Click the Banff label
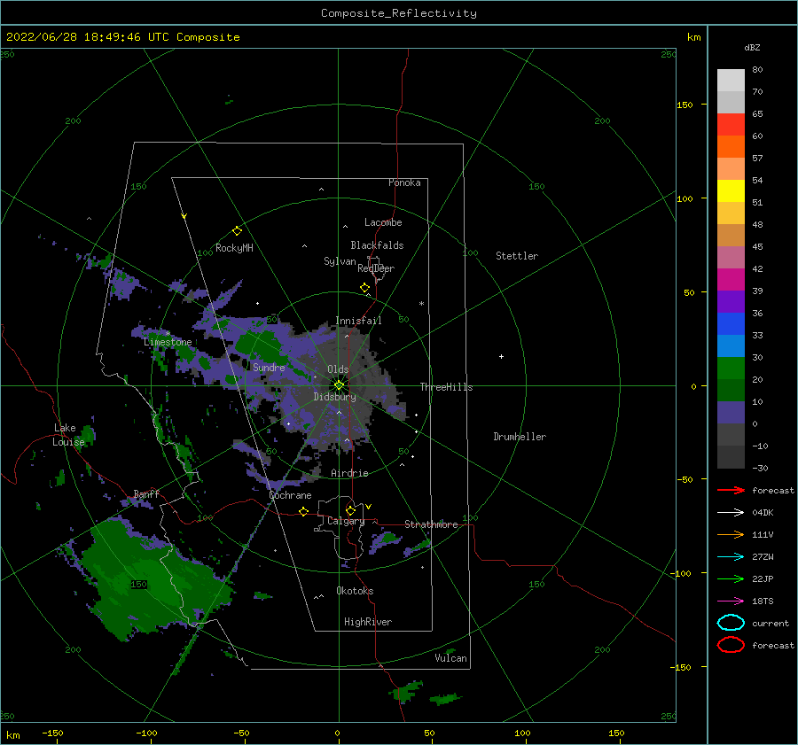The height and width of the screenshot is (745, 798). tap(146, 493)
